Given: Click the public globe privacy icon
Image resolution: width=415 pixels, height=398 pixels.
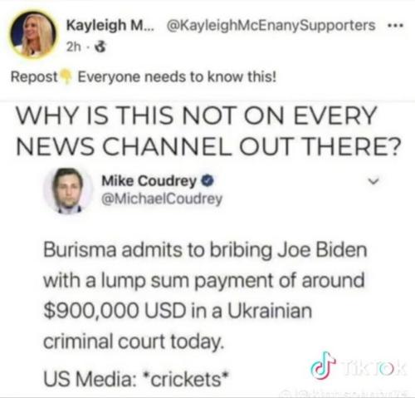Looking at the screenshot, I should click(100, 47).
